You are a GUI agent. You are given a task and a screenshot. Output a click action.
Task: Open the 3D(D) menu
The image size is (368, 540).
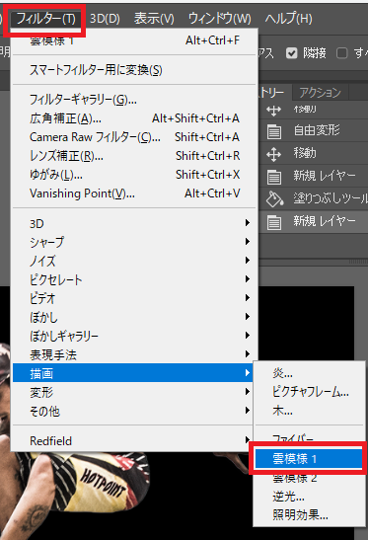pyautogui.click(x=105, y=19)
